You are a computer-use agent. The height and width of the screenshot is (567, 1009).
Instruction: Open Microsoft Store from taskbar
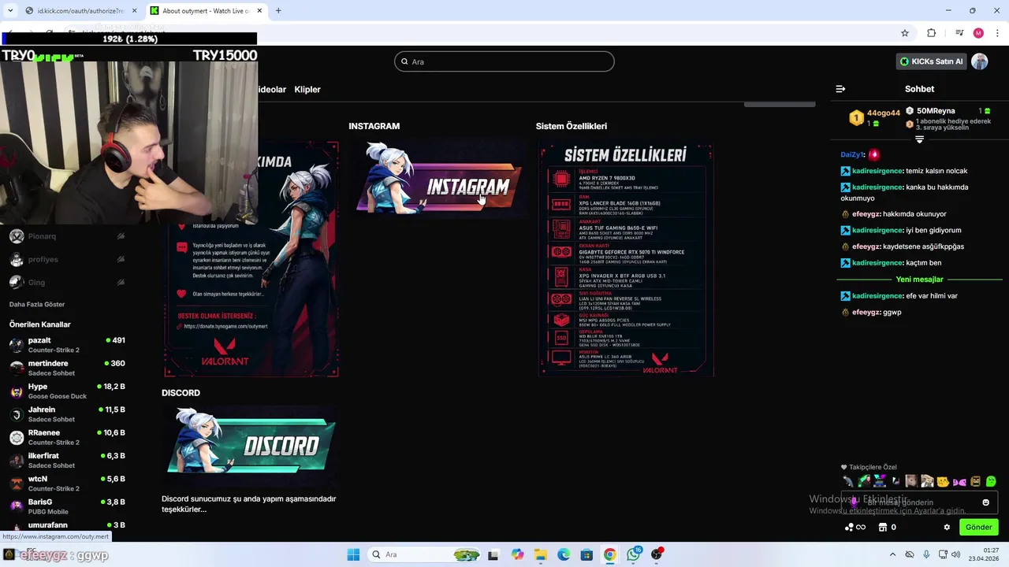(586, 555)
